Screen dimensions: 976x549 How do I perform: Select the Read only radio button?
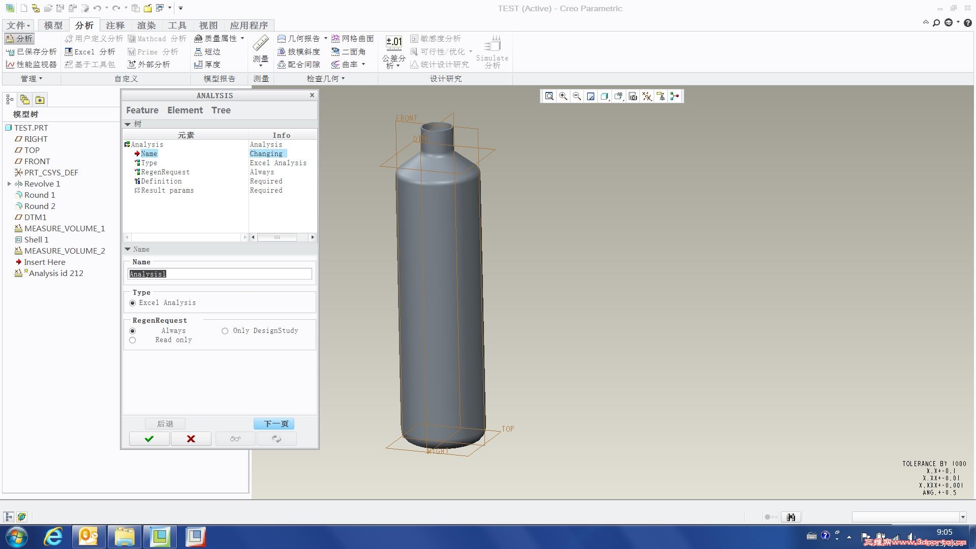(x=133, y=340)
